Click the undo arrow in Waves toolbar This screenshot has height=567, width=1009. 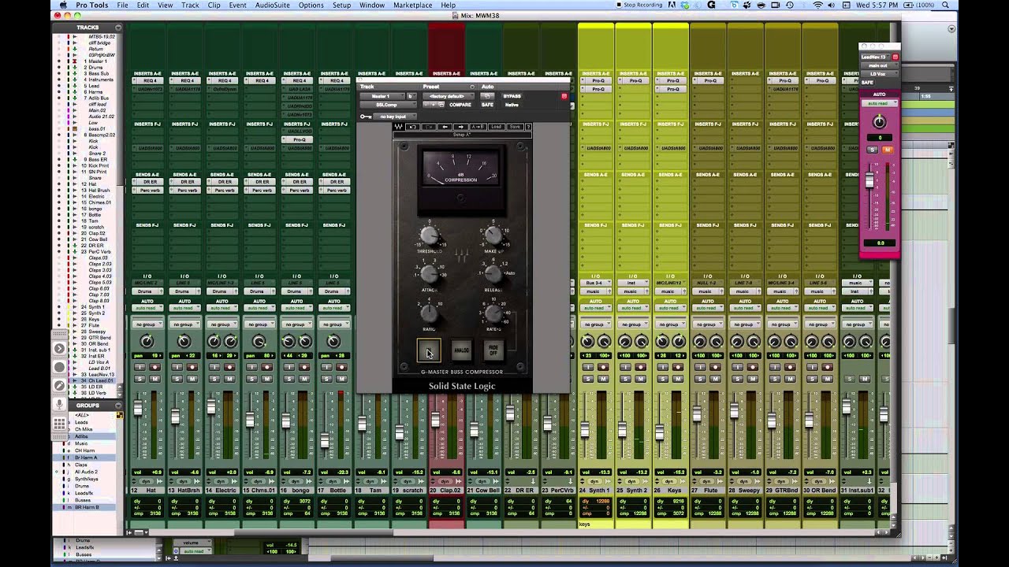click(412, 127)
